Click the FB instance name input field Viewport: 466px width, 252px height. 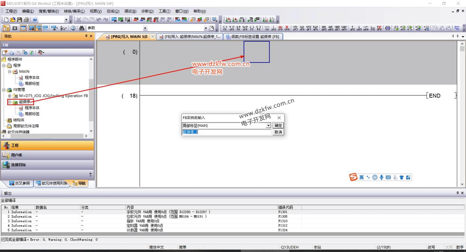pos(227,132)
